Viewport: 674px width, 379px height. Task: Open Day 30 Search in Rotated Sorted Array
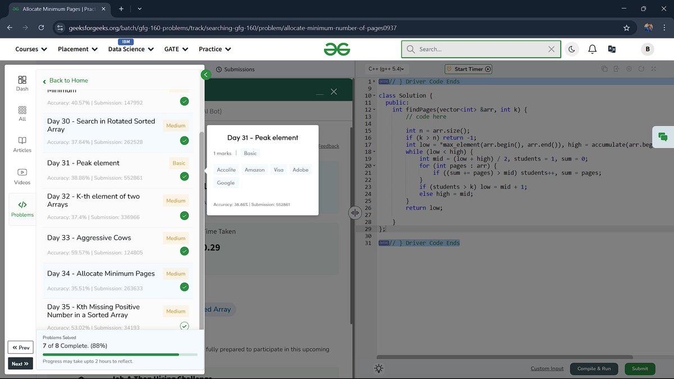(x=101, y=125)
